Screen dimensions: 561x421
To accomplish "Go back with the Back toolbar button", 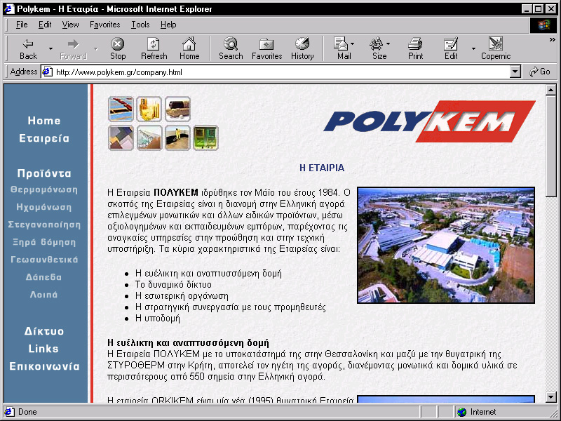I will pyautogui.click(x=28, y=48).
